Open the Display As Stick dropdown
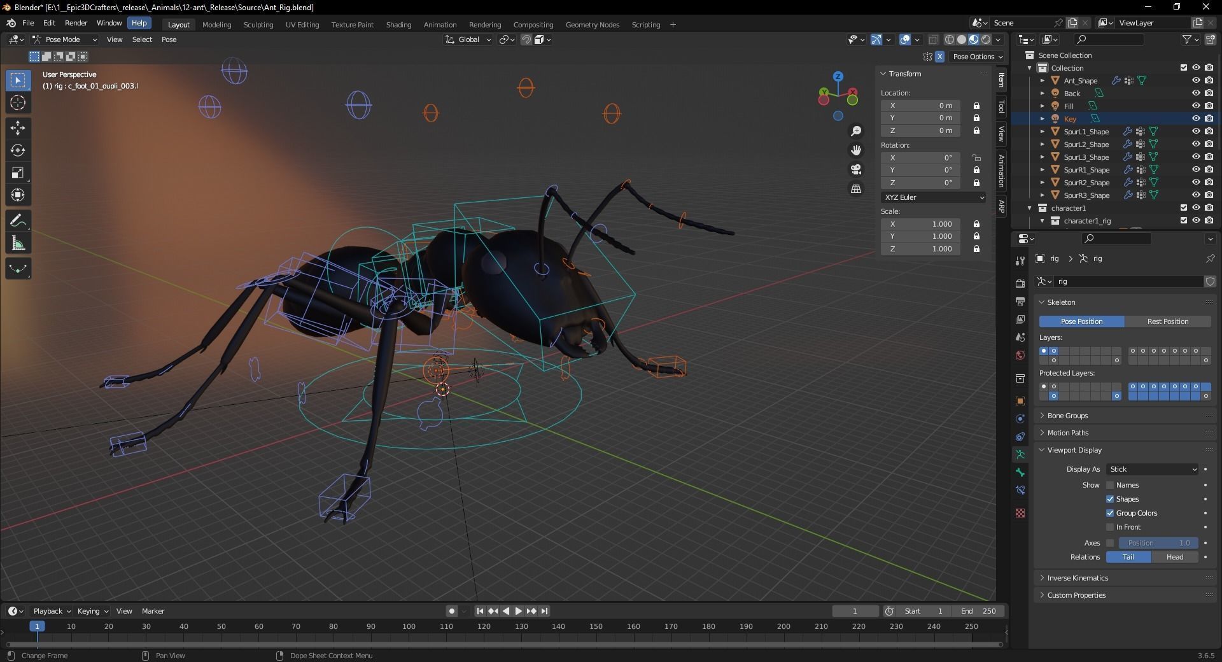The image size is (1222, 662). (1153, 469)
